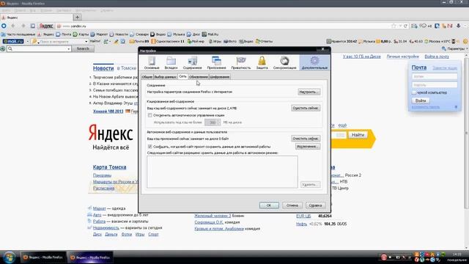Click the browser Back arrow button

click(13, 26)
